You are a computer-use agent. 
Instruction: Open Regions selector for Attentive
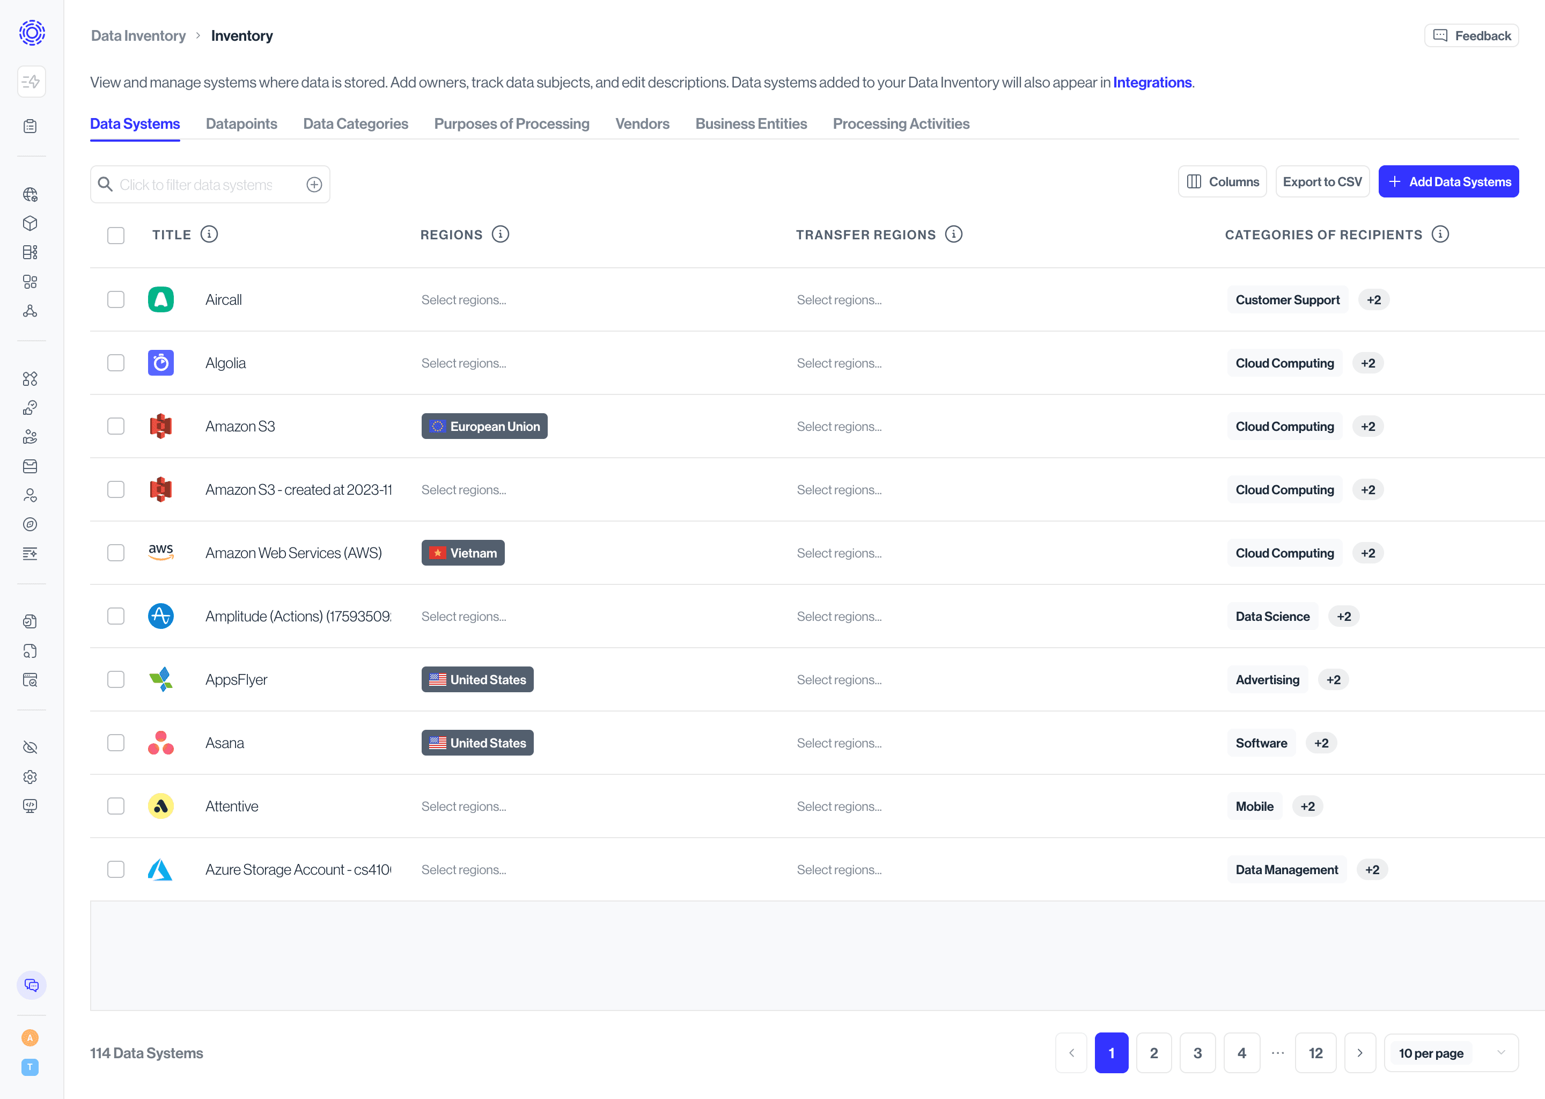[464, 807]
